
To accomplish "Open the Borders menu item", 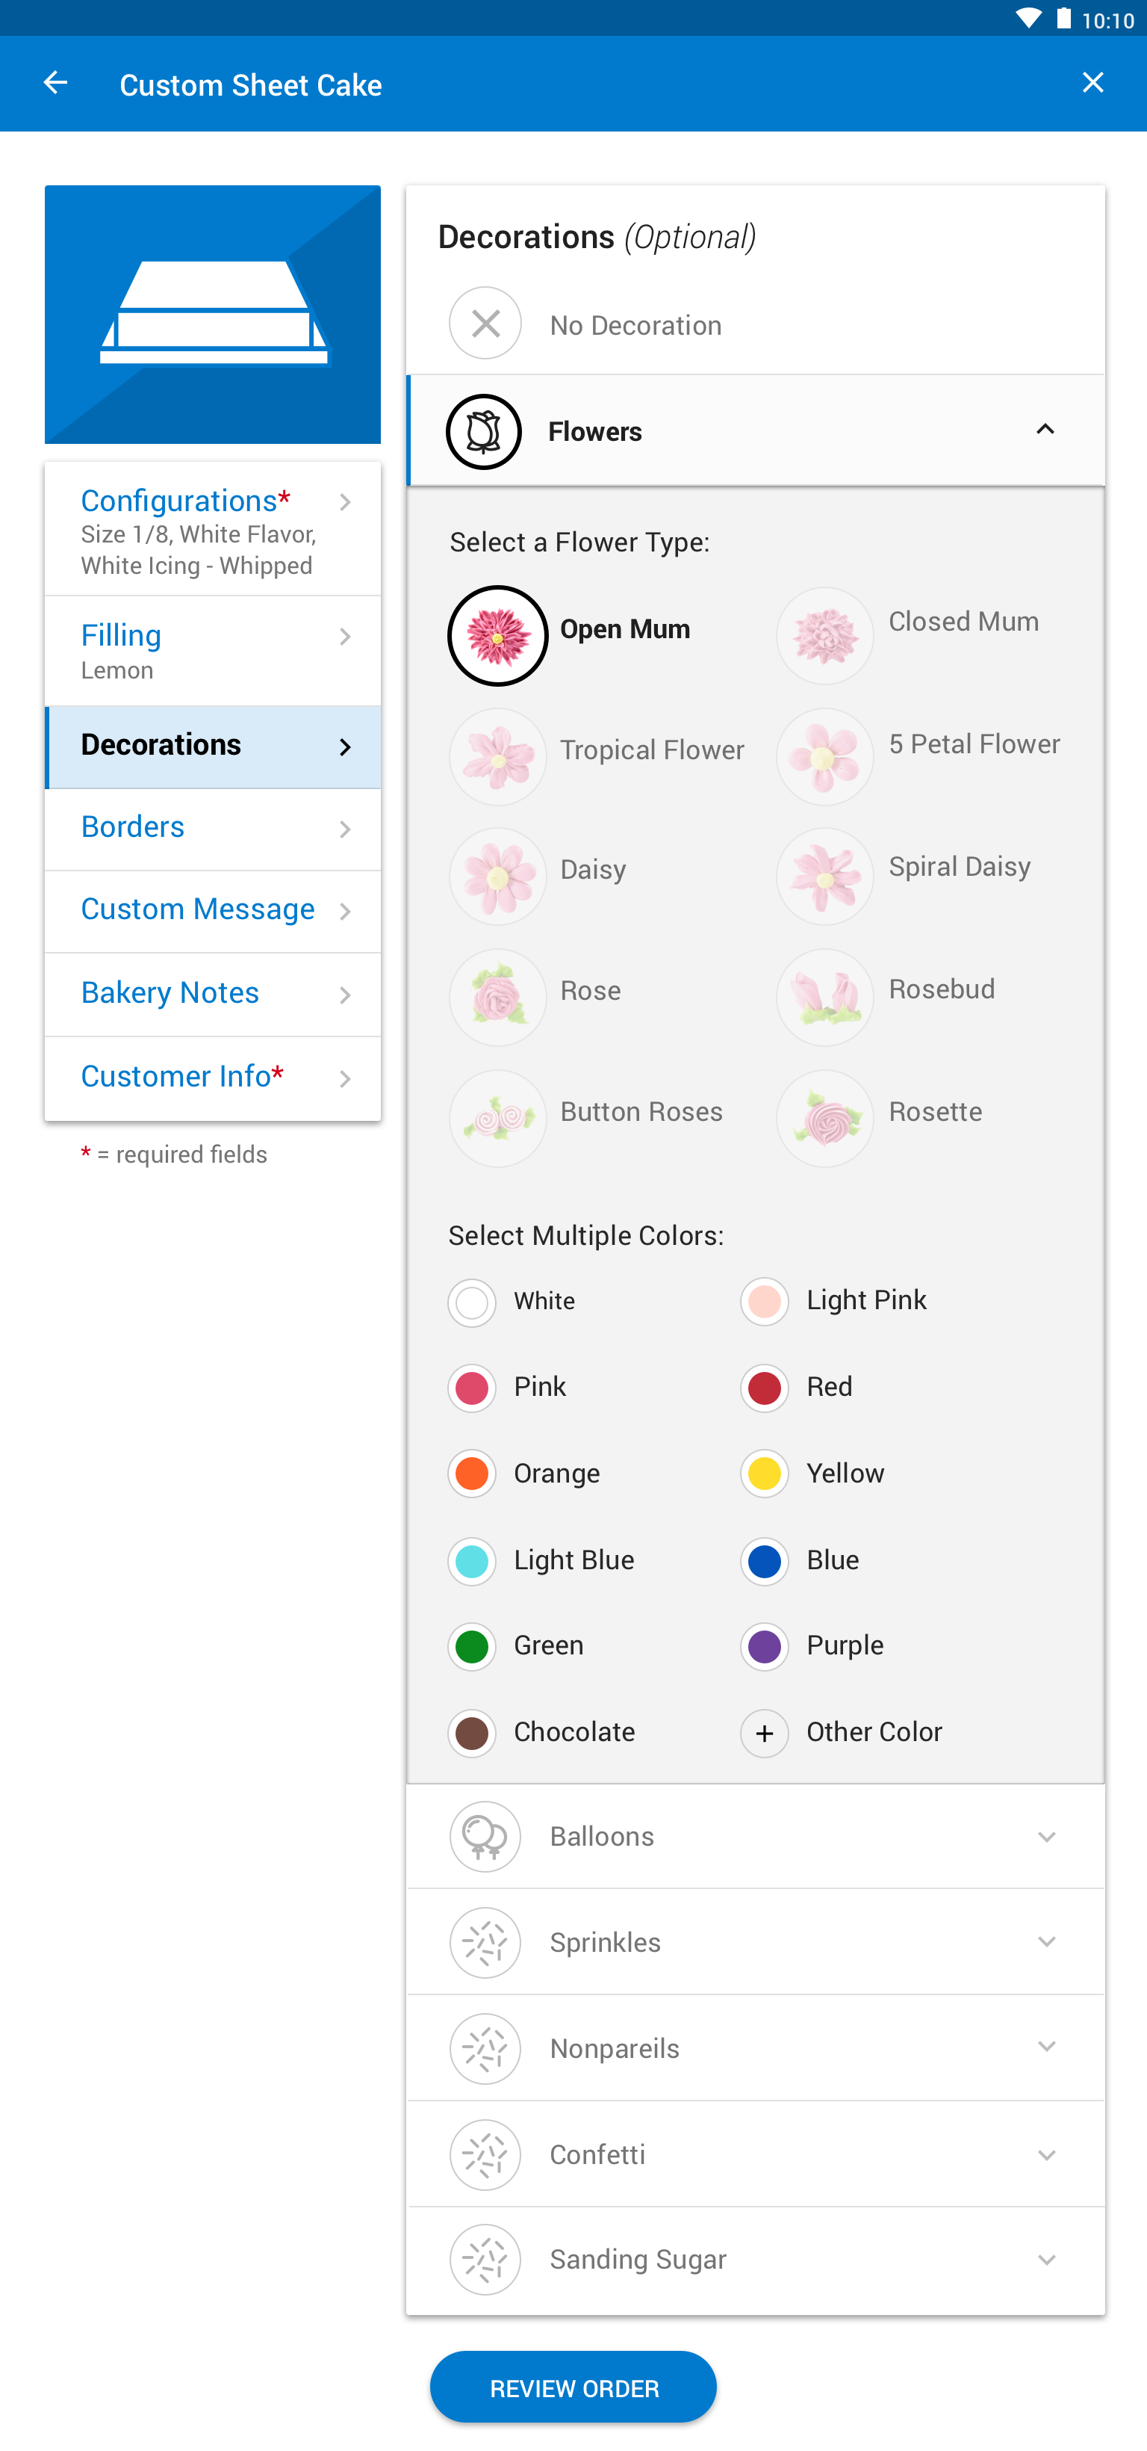I will [x=213, y=829].
